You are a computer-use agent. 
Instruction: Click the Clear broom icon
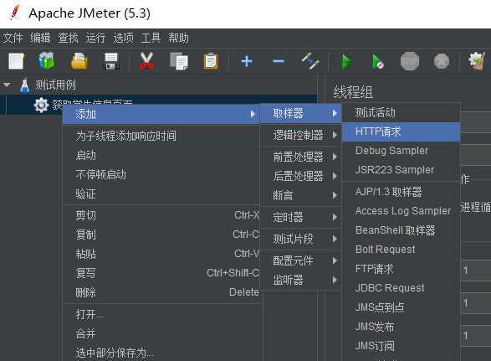point(477,61)
